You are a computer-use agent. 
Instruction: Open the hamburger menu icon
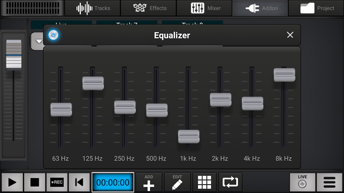coord(329,182)
